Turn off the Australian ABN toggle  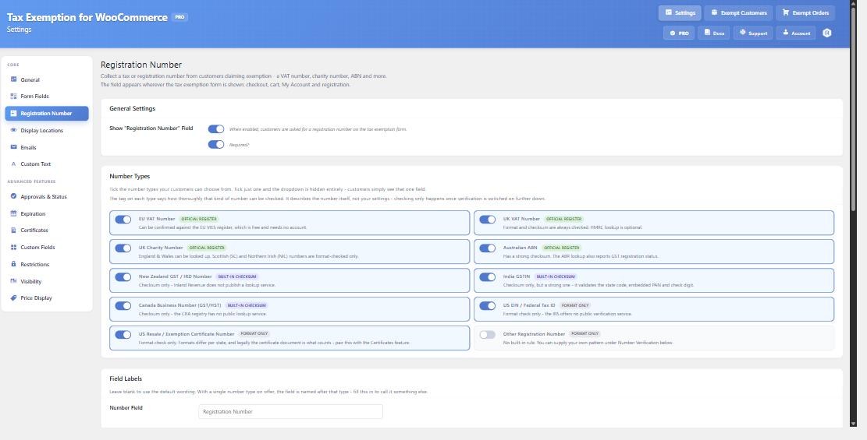point(487,248)
